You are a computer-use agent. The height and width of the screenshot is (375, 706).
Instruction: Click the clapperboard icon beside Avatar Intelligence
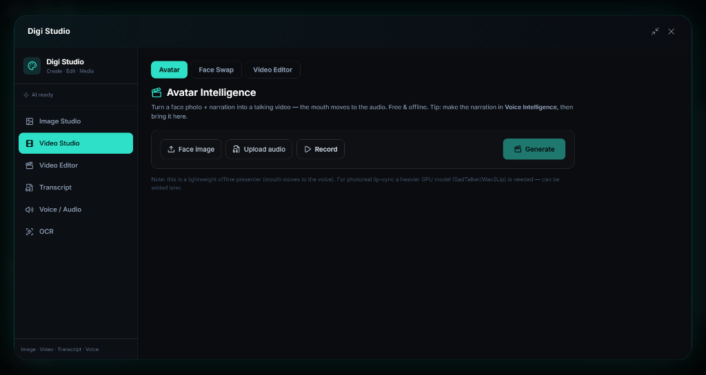coord(157,93)
